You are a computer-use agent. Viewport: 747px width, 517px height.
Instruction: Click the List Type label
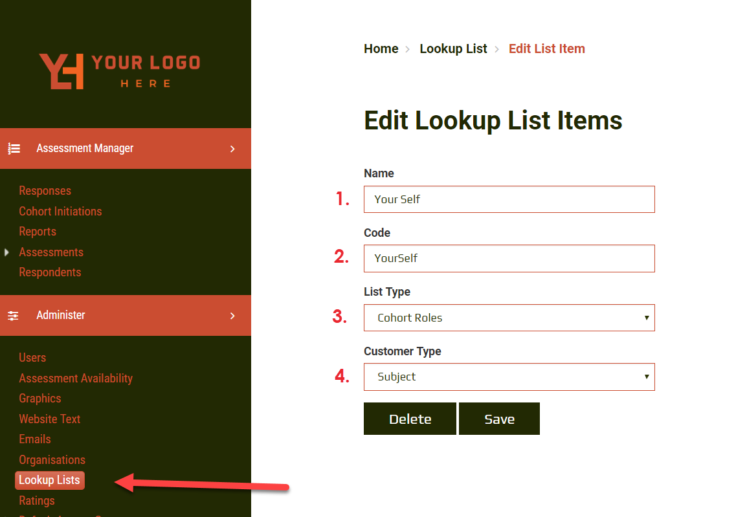387,292
